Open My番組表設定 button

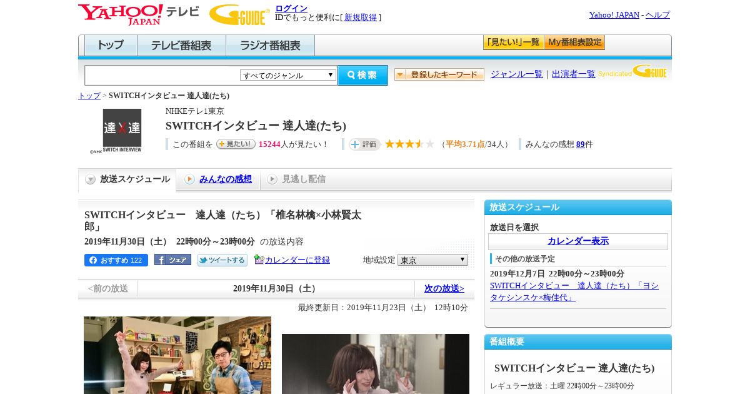tap(574, 43)
